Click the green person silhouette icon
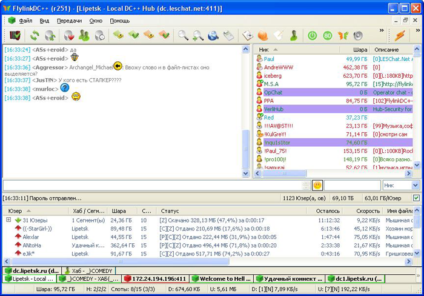The width and height of the screenshot is (424, 296). 294,35
